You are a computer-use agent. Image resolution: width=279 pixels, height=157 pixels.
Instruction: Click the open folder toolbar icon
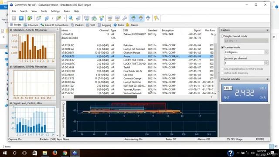(39, 18)
